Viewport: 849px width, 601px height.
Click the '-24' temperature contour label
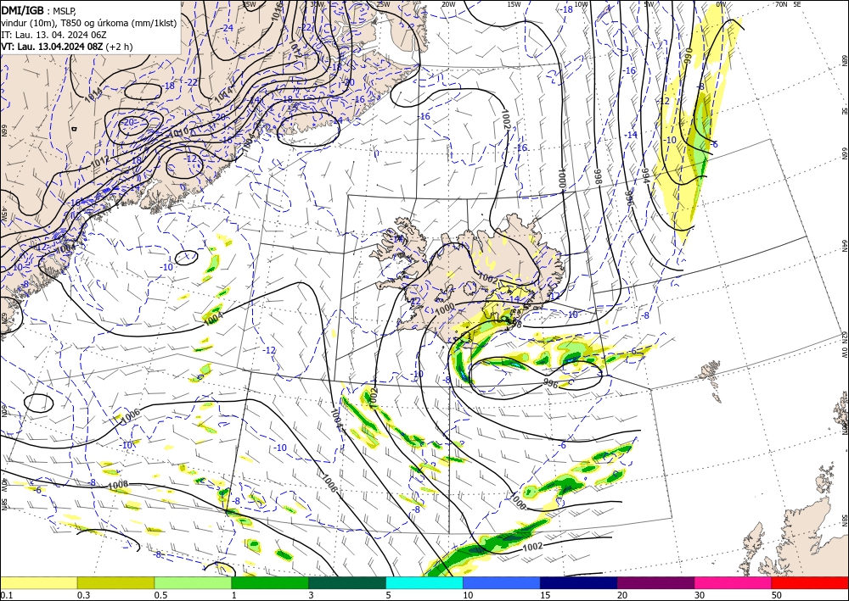pyautogui.click(x=228, y=28)
